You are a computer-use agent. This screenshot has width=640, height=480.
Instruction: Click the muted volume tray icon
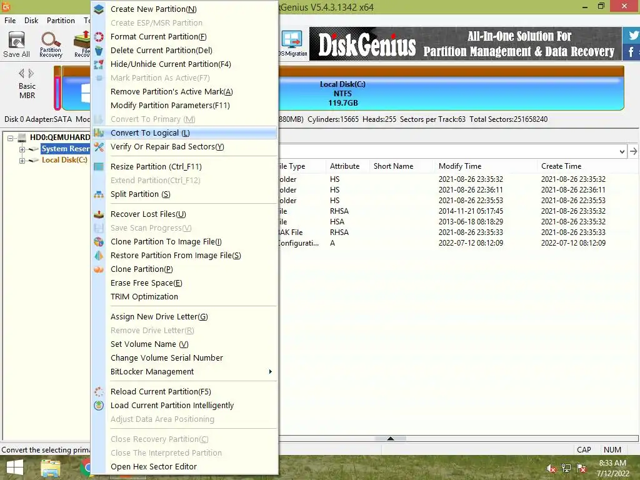click(x=551, y=468)
